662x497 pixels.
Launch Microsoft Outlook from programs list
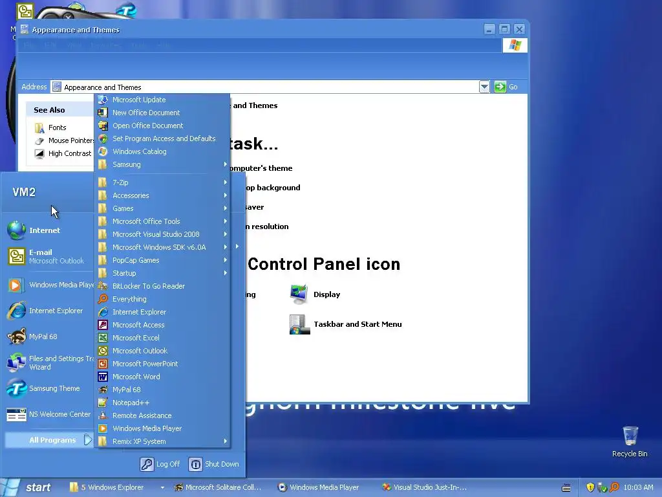162,351
